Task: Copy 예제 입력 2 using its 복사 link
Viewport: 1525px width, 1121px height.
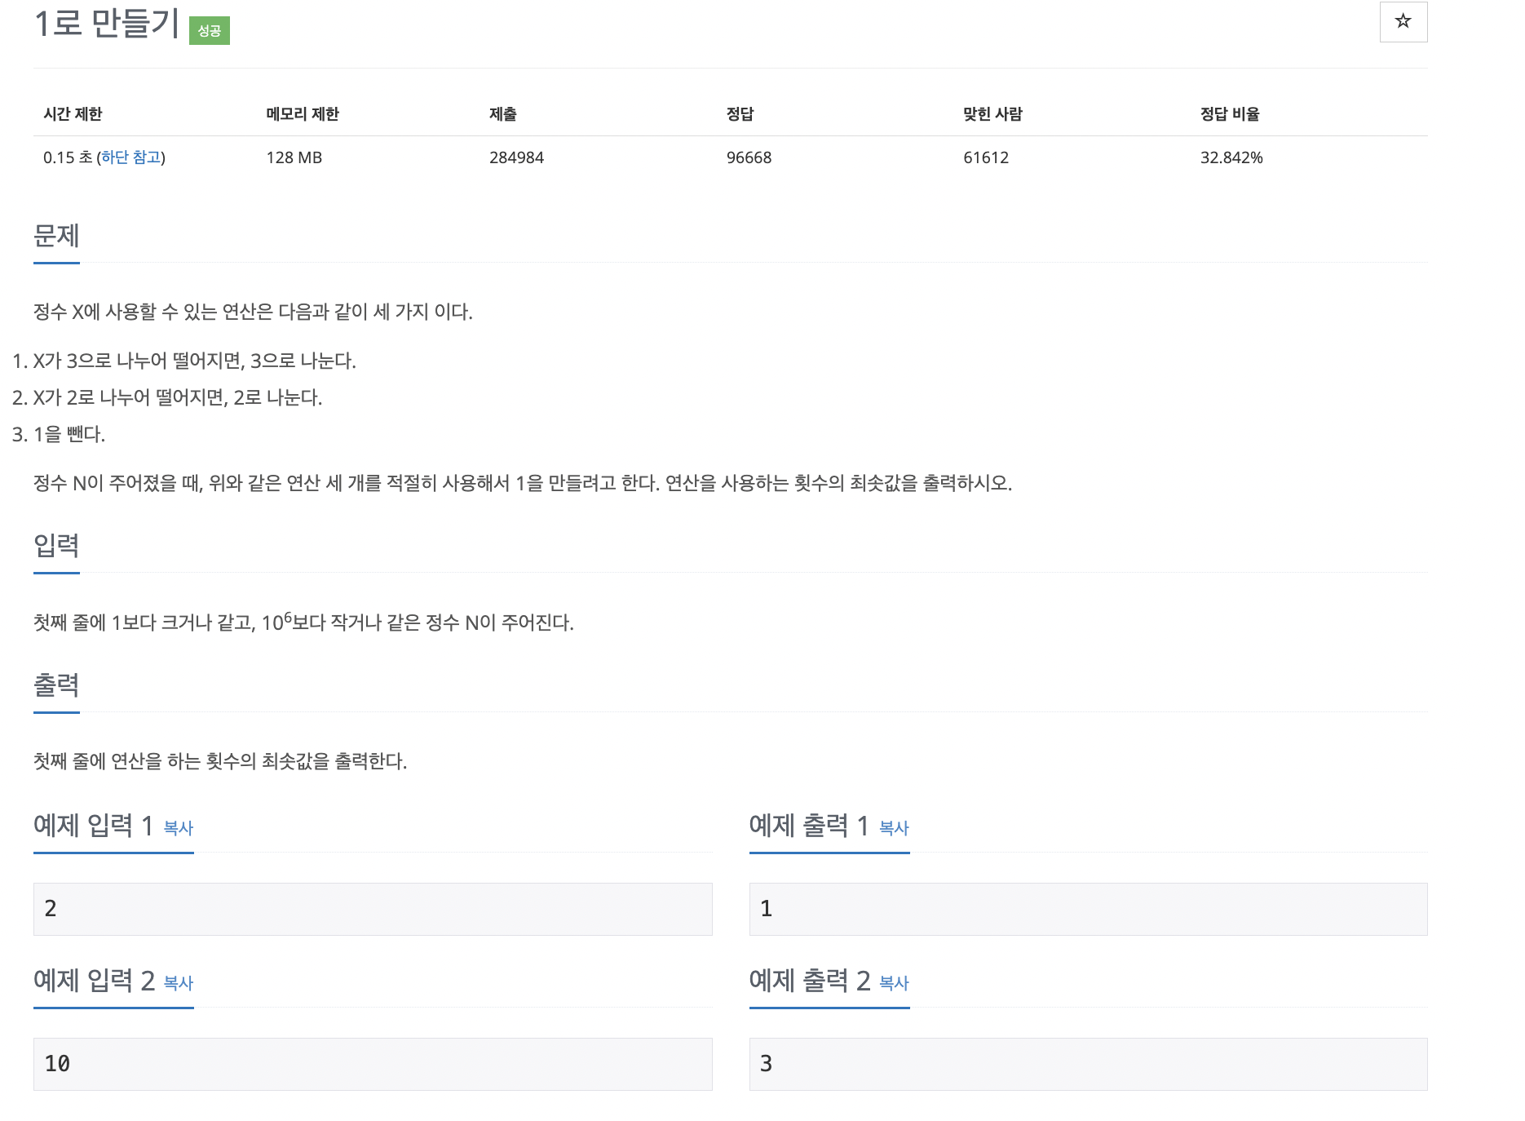Action: coord(178,984)
